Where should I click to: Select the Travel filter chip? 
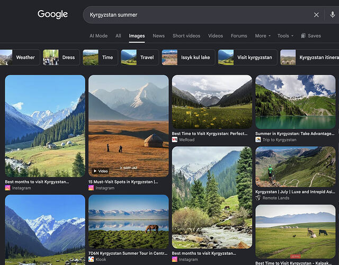(x=140, y=57)
